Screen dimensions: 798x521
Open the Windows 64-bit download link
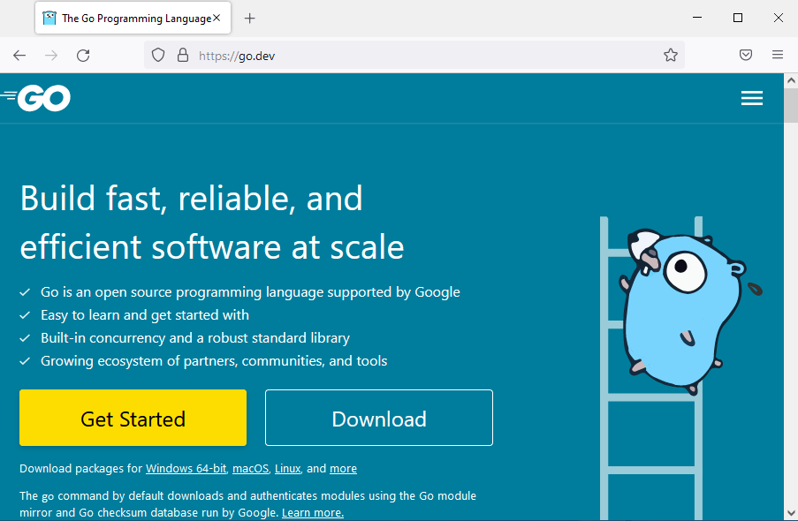coord(186,469)
